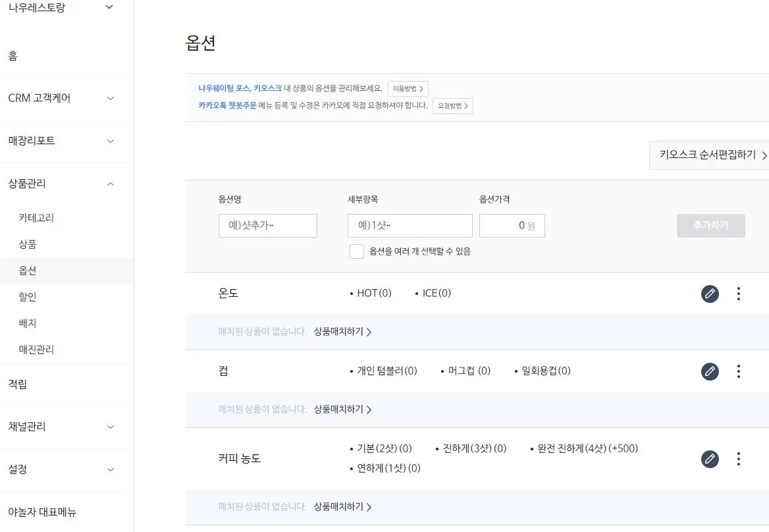Click the 컵 option name
Screen dimensions: 769x532
click(x=223, y=371)
